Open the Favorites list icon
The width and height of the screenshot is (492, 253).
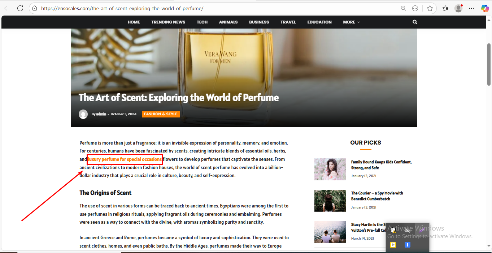tap(445, 8)
